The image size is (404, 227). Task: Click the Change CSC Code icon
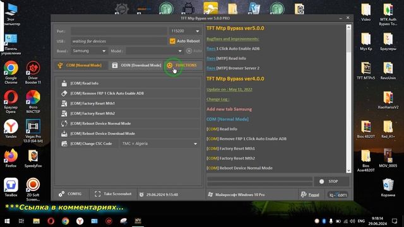[64, 144]
